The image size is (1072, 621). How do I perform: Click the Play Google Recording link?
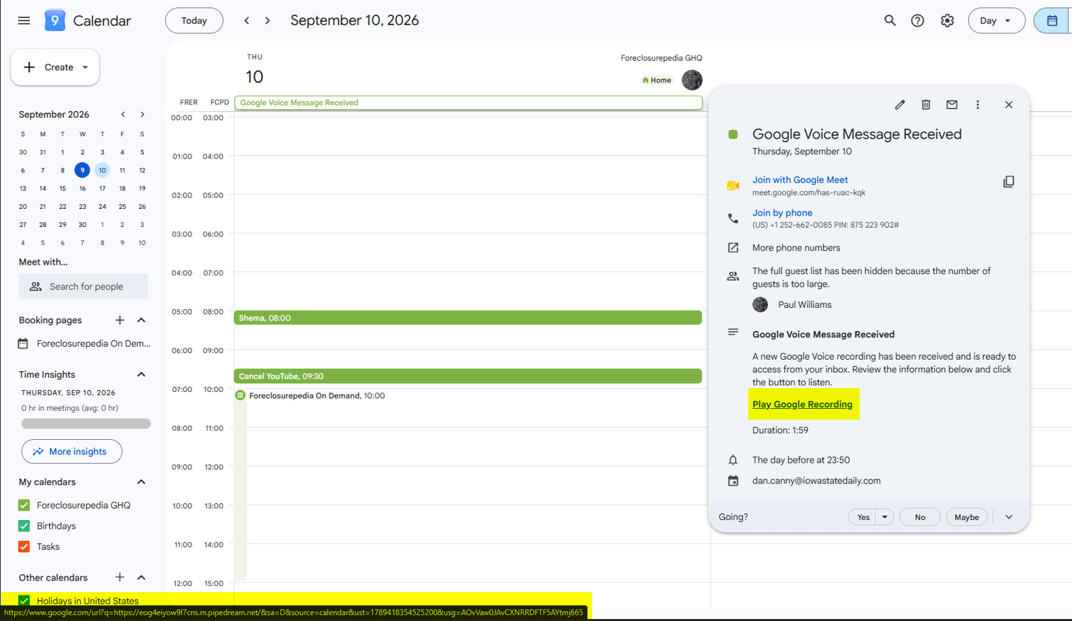point(802,404)
